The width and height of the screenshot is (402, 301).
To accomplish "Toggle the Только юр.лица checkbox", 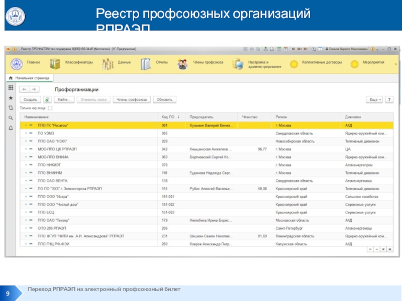I will click(50, 108).
